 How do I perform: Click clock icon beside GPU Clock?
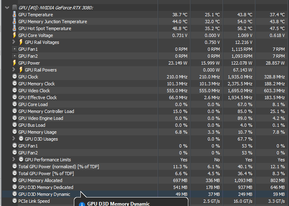(15, 76)
